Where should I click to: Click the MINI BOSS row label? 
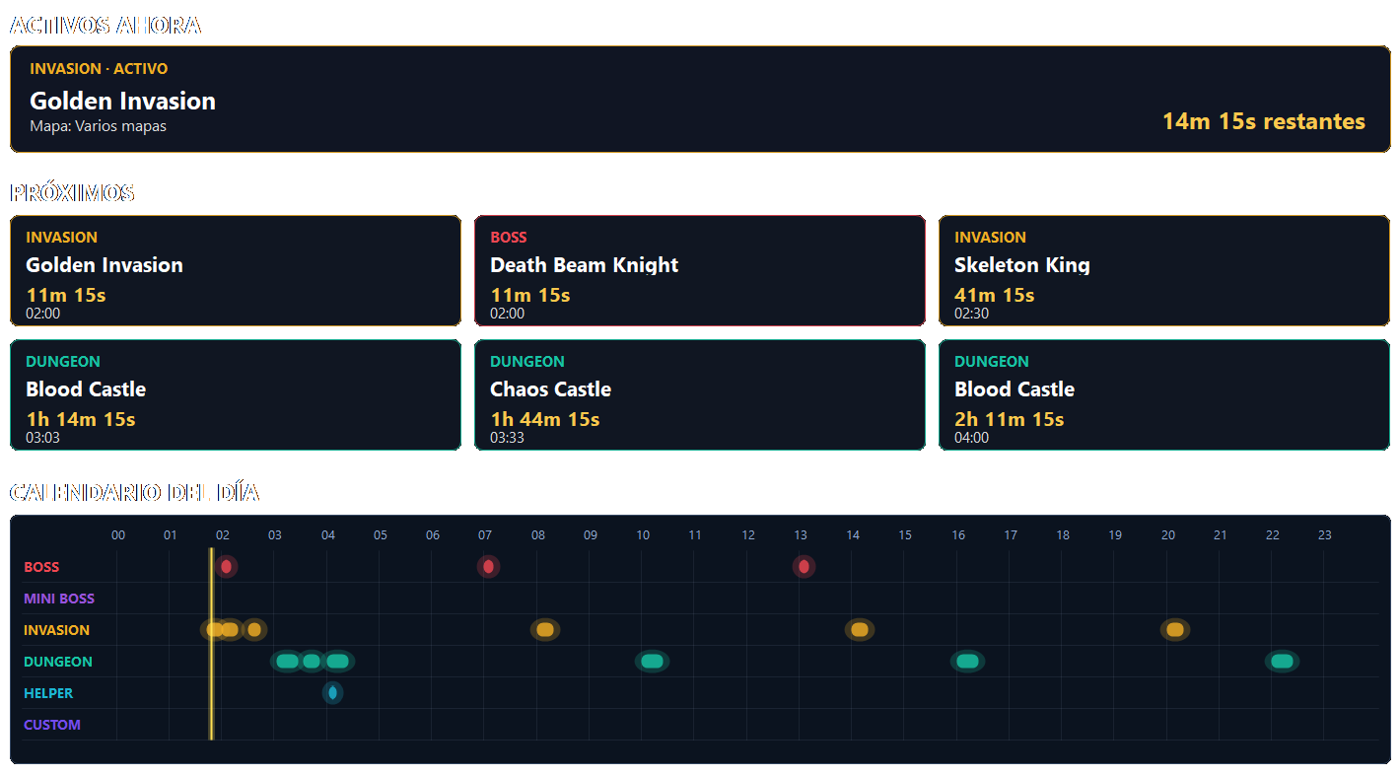click(x=59, y=599)
